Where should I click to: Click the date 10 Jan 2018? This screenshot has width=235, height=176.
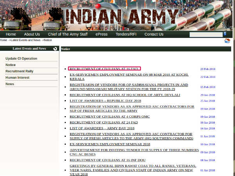point(208,144)
